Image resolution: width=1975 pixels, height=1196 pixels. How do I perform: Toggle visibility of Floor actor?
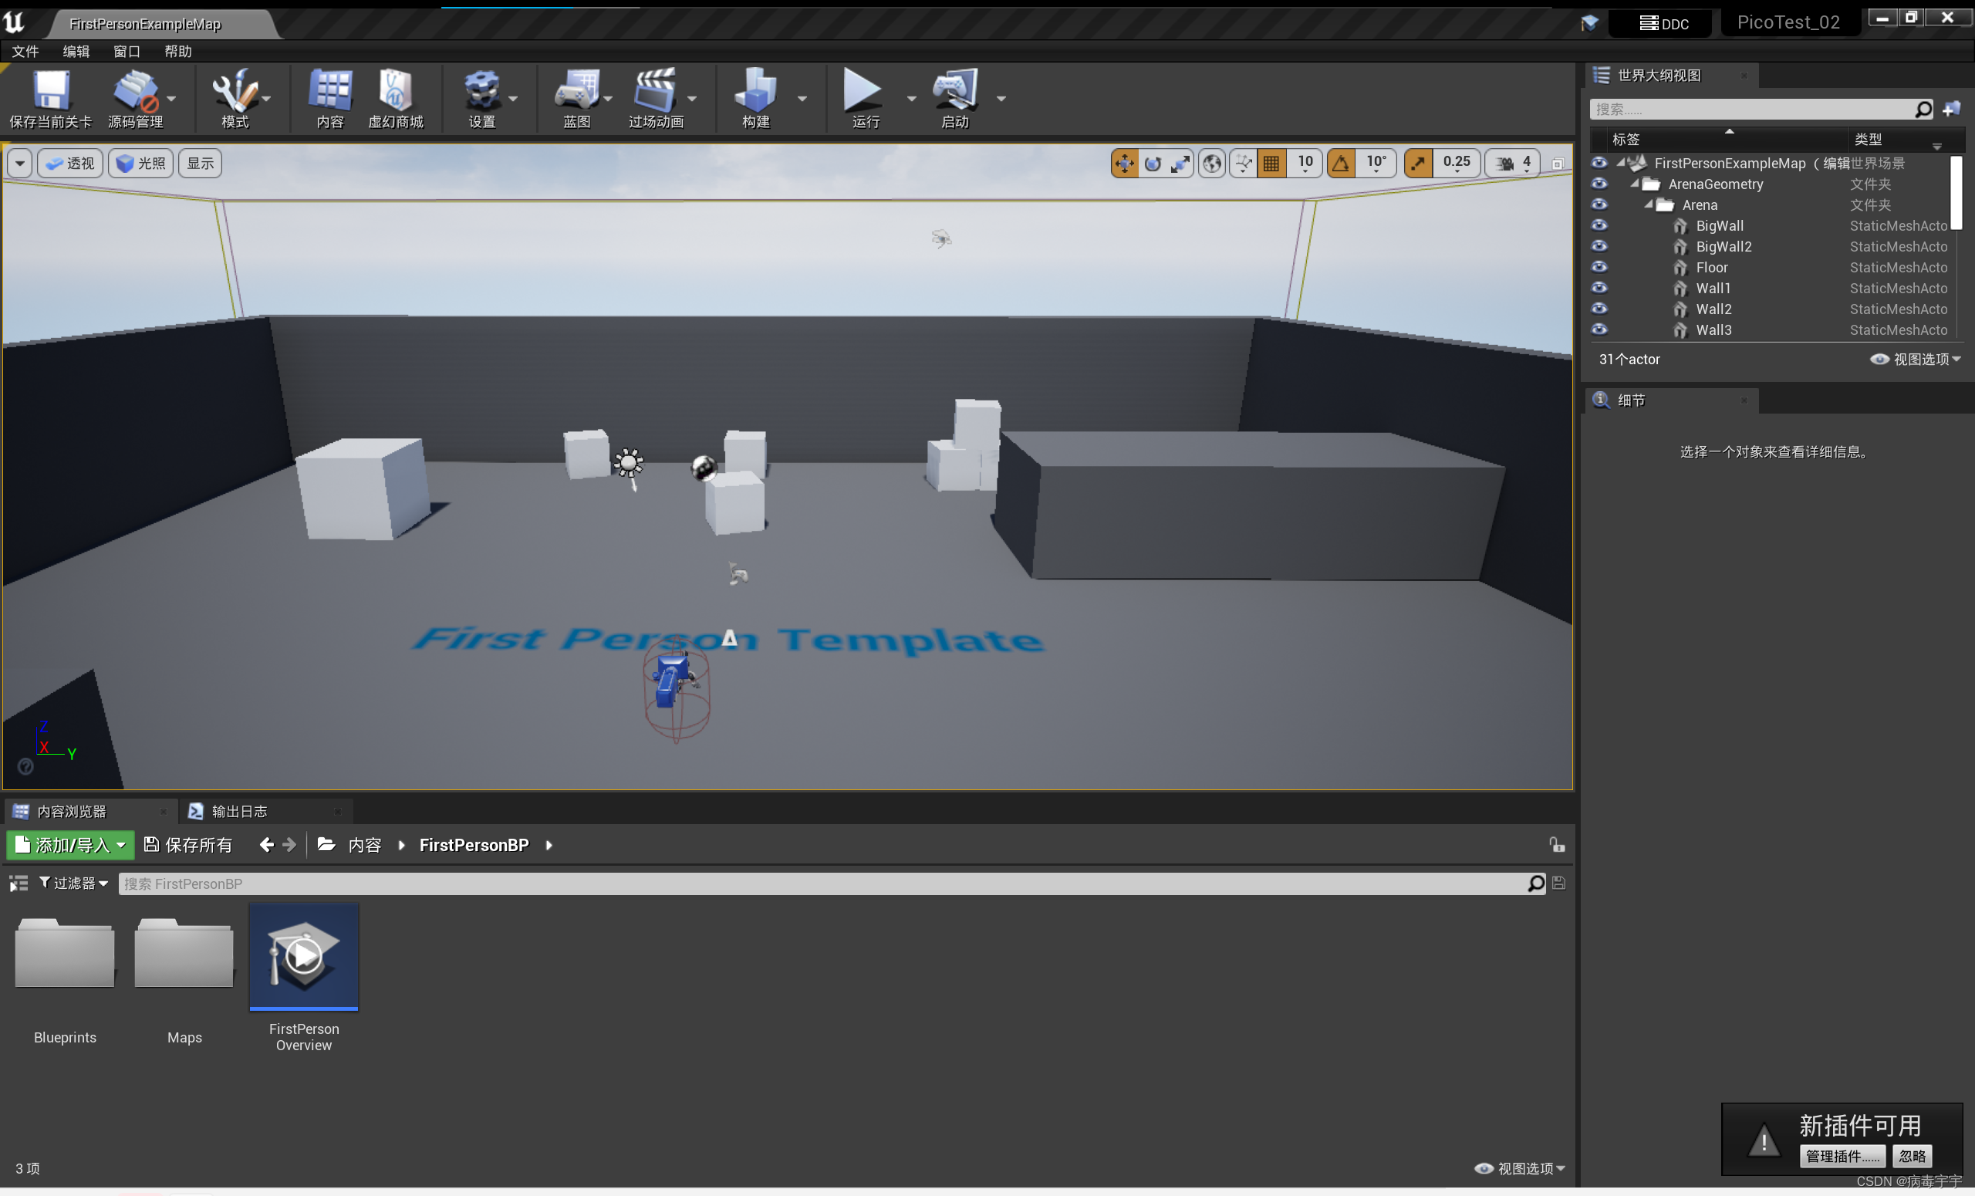[x=1599, y=267]
